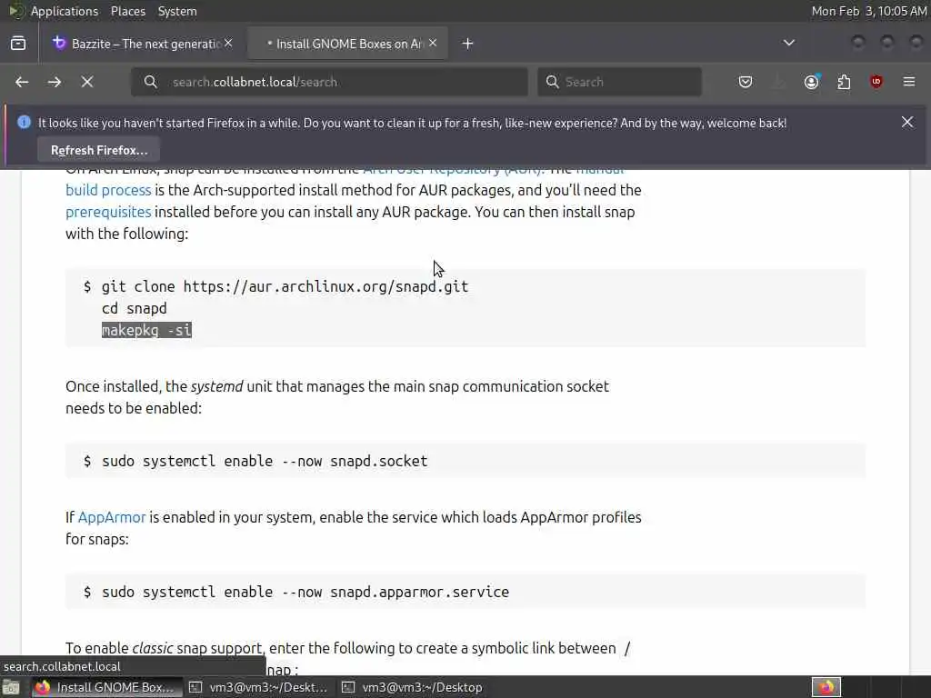Screen dimensions: 931x698
Task: Go forward to next page
Action: click(x=55, y=82)
